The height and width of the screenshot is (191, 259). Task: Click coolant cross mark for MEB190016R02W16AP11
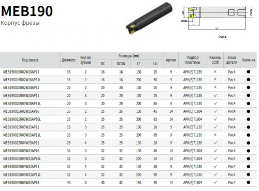click(x=215, y=71)
